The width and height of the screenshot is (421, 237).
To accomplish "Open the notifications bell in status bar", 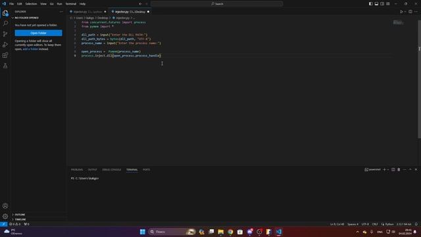I will click(x=416, y=224).
